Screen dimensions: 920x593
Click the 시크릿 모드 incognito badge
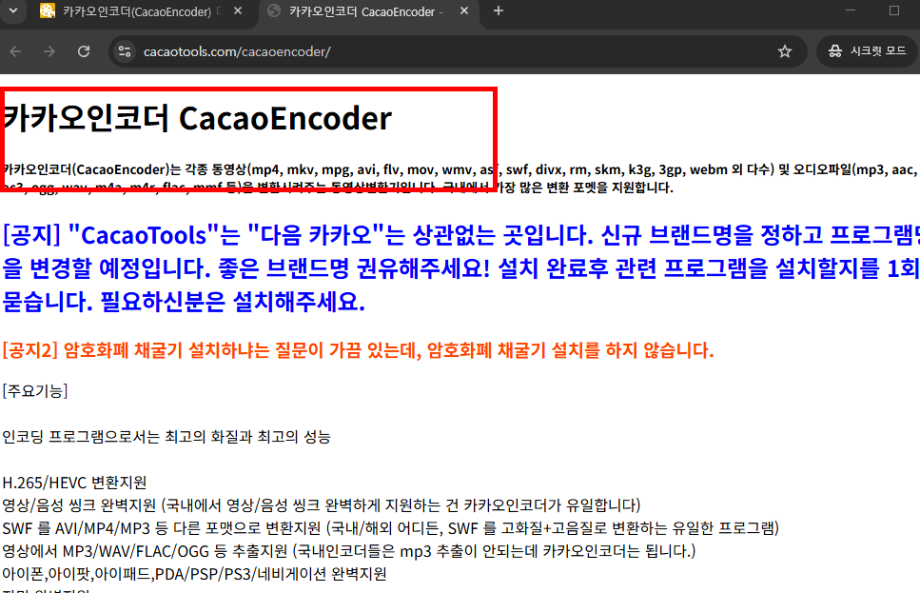(x=867, y=51)
